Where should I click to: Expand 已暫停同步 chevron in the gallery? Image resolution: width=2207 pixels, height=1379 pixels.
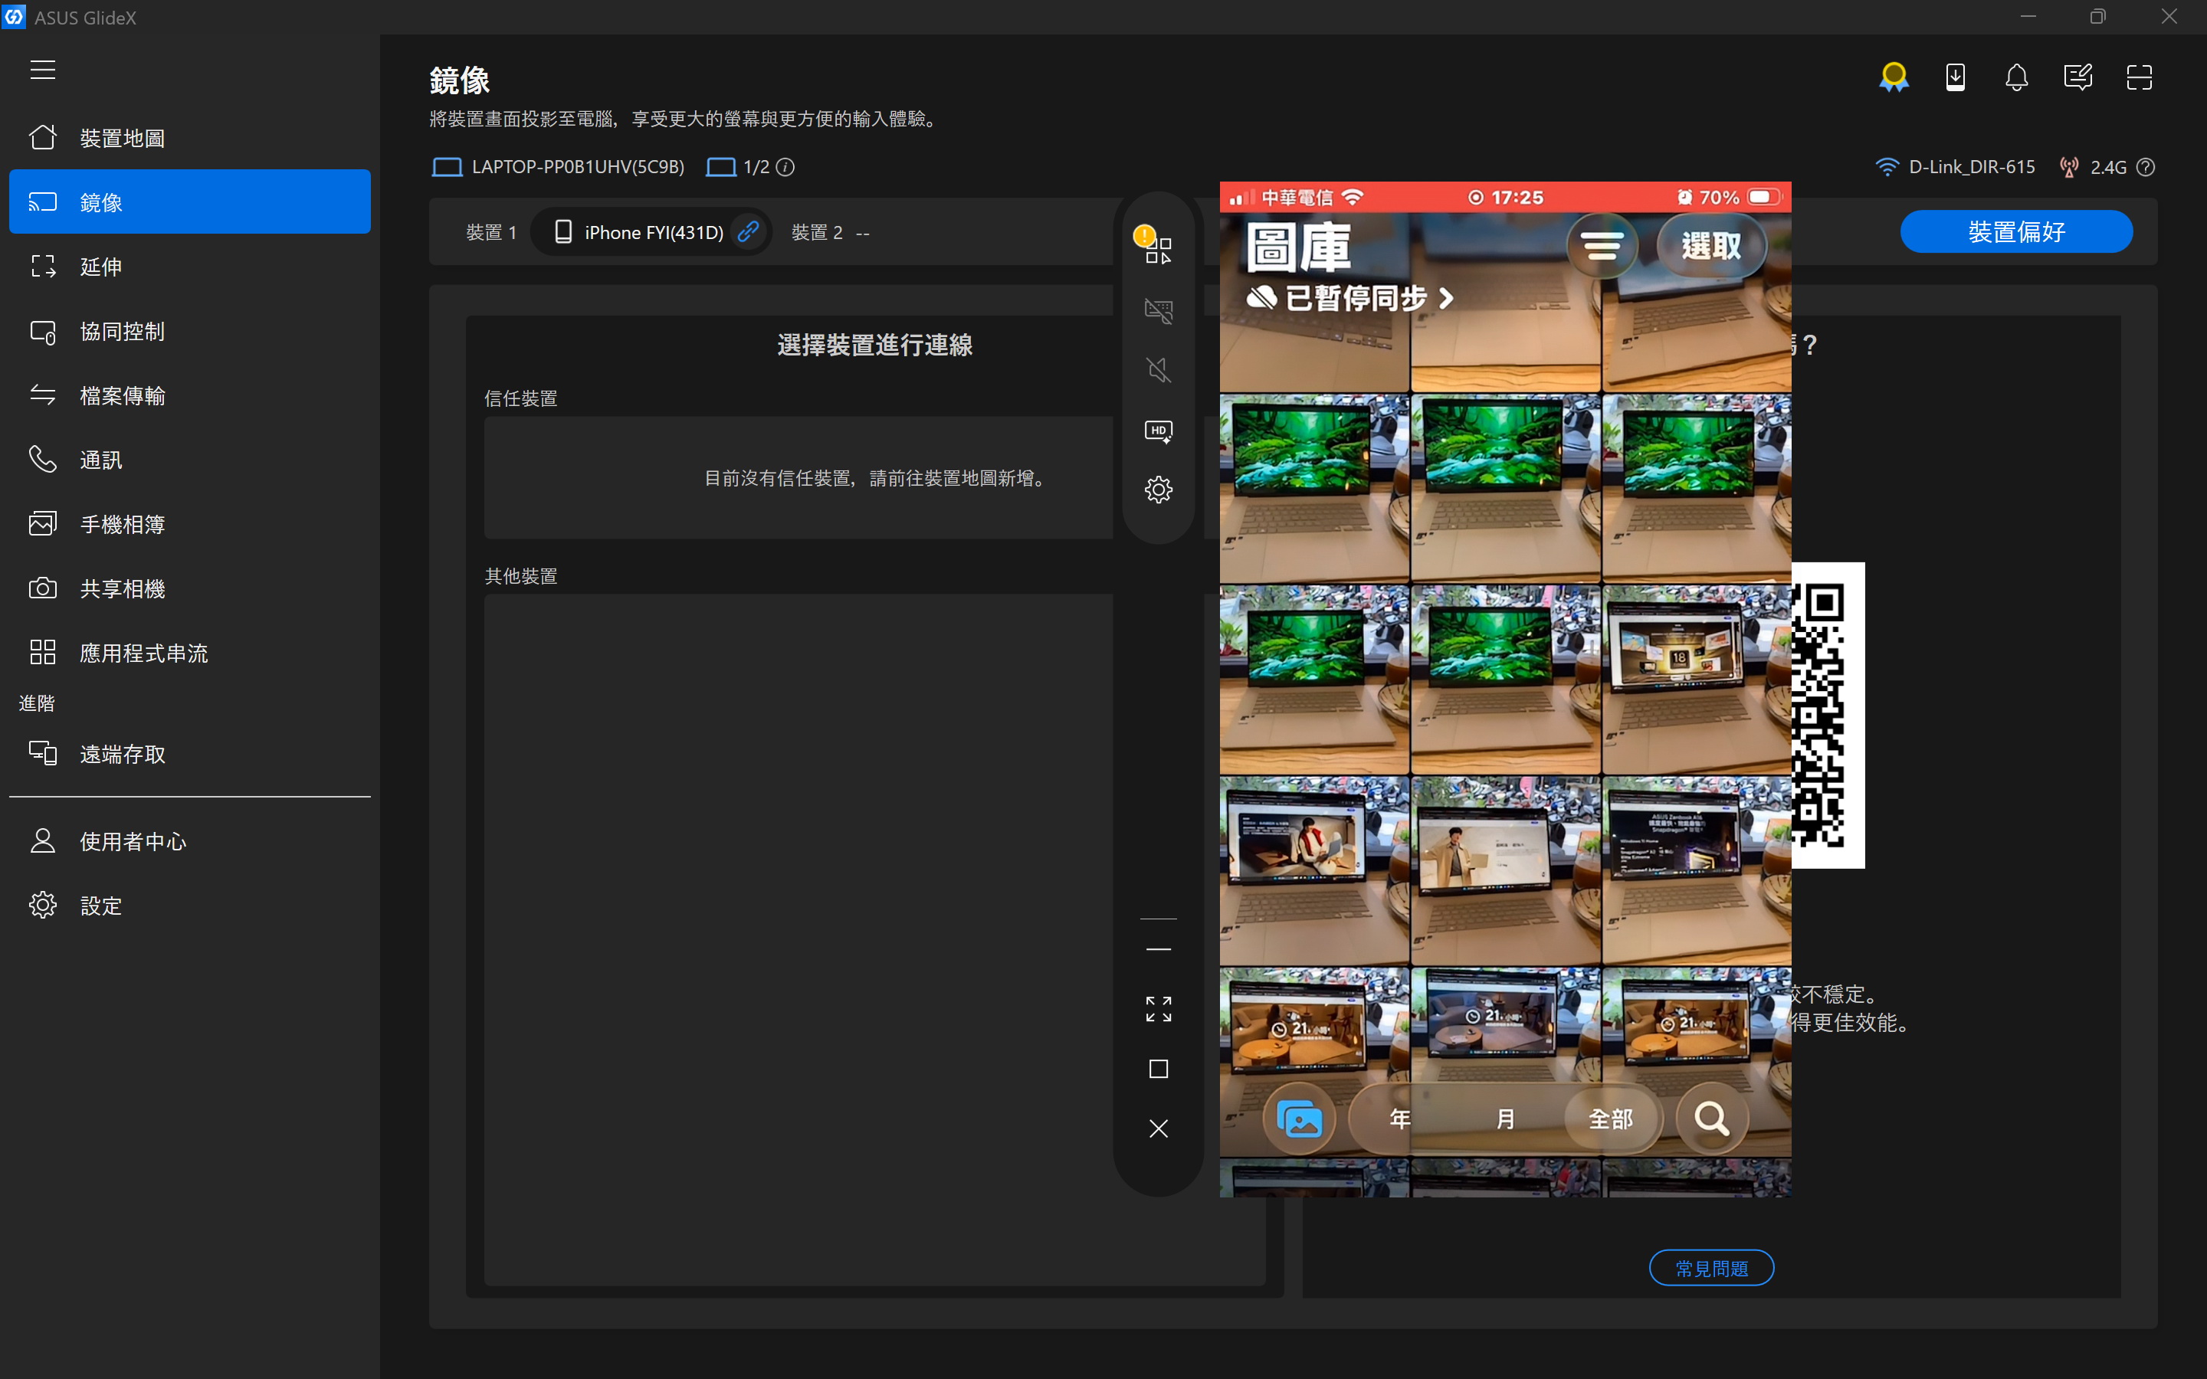coord(1445,298)
